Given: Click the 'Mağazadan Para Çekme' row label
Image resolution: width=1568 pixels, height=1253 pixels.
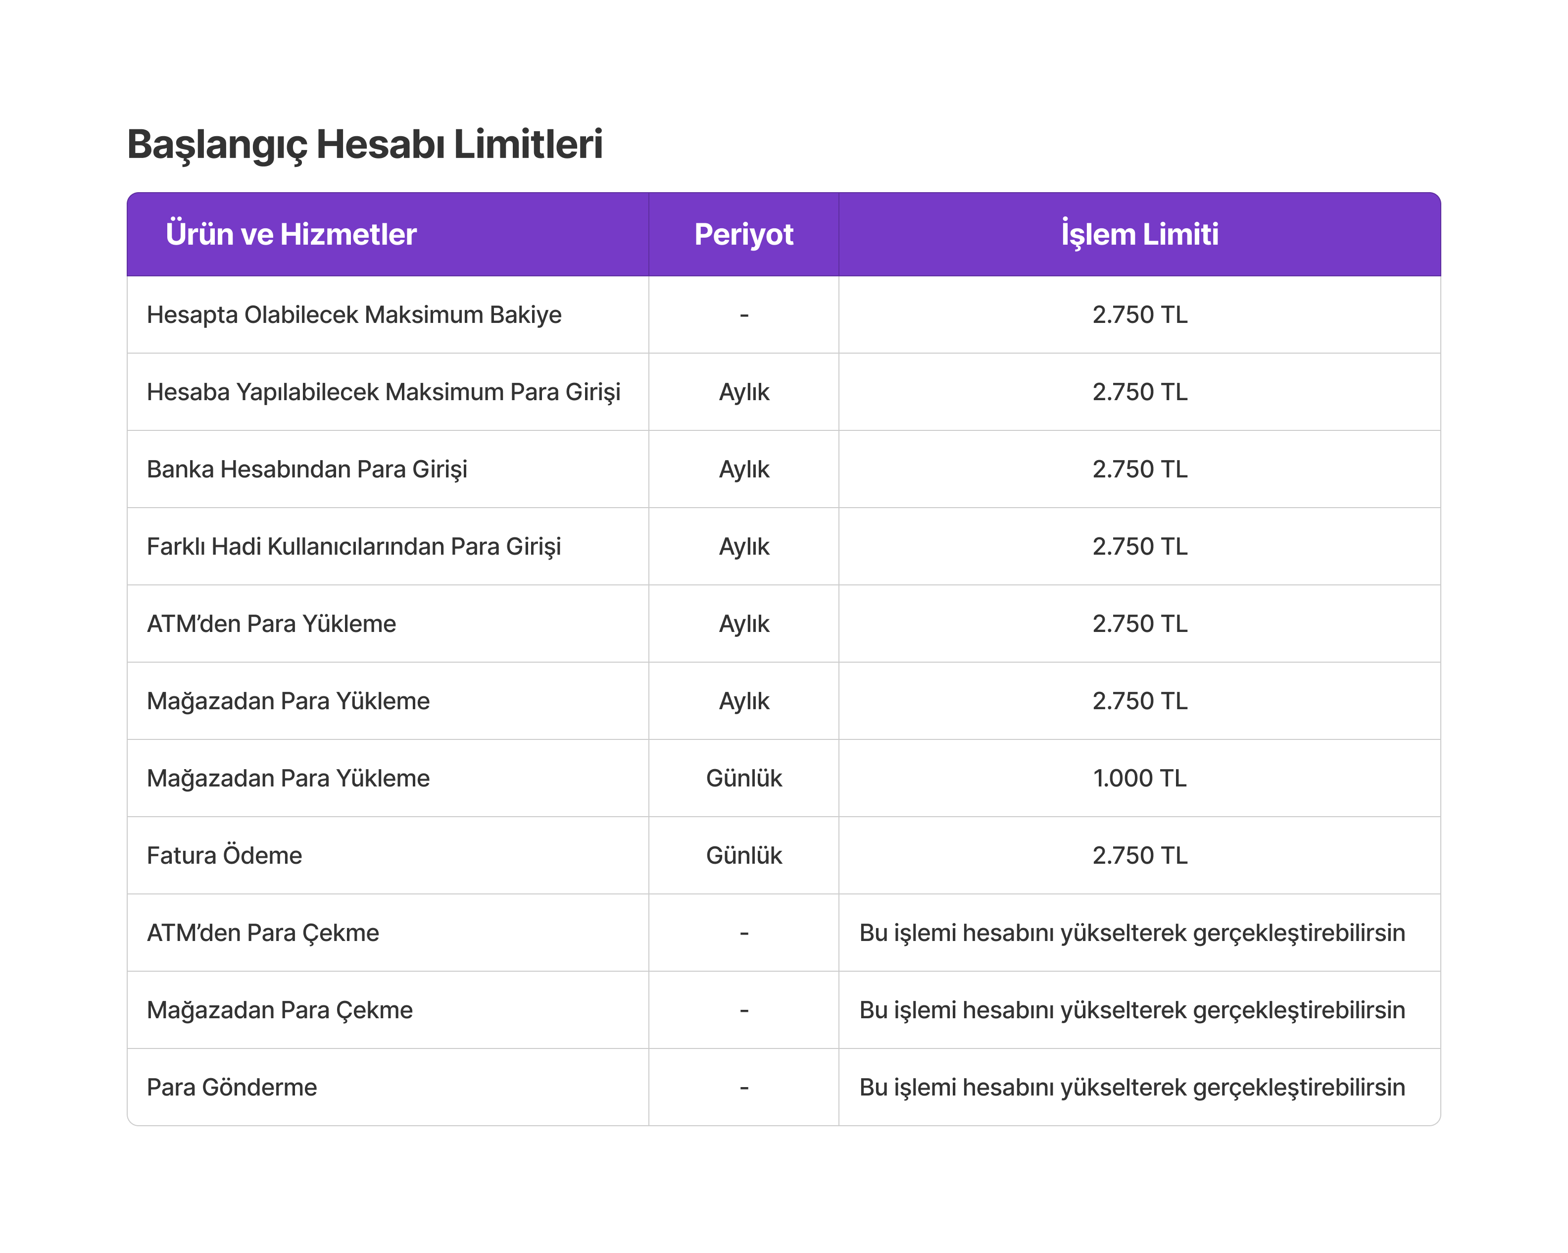Looking at the screenshot, I should tap(279, 1010).
